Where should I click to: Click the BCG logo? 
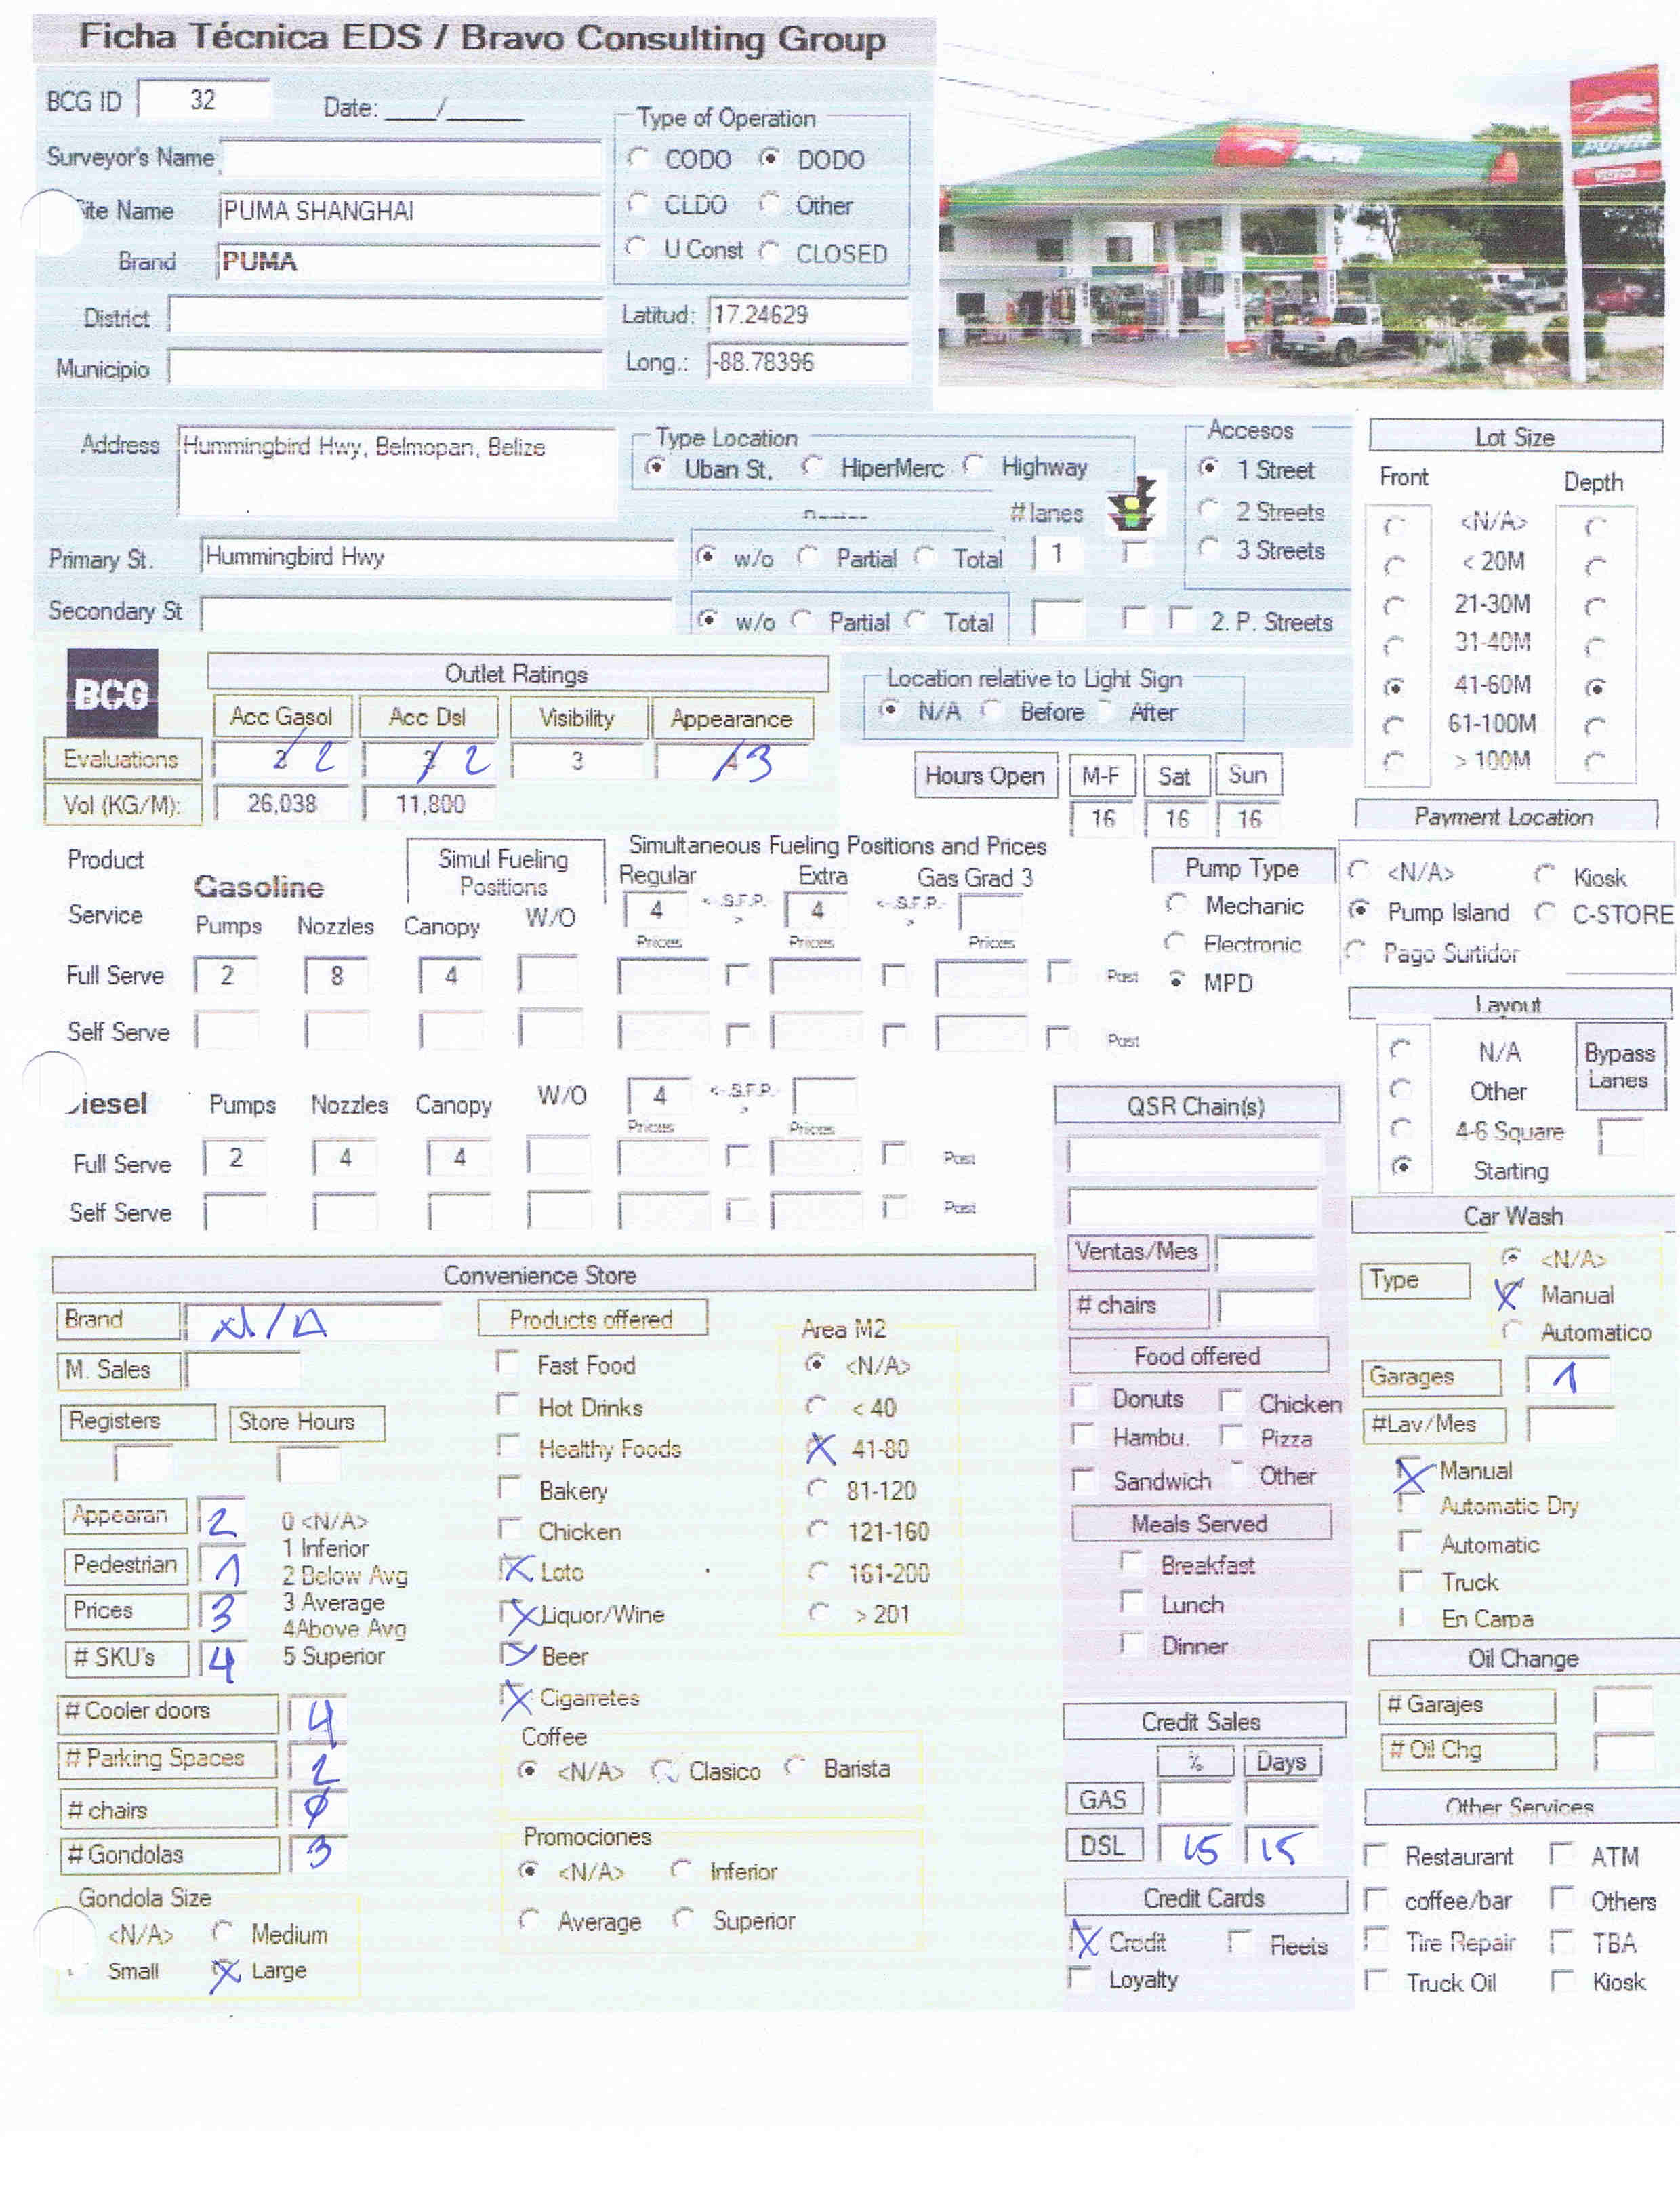coord(112,692)
